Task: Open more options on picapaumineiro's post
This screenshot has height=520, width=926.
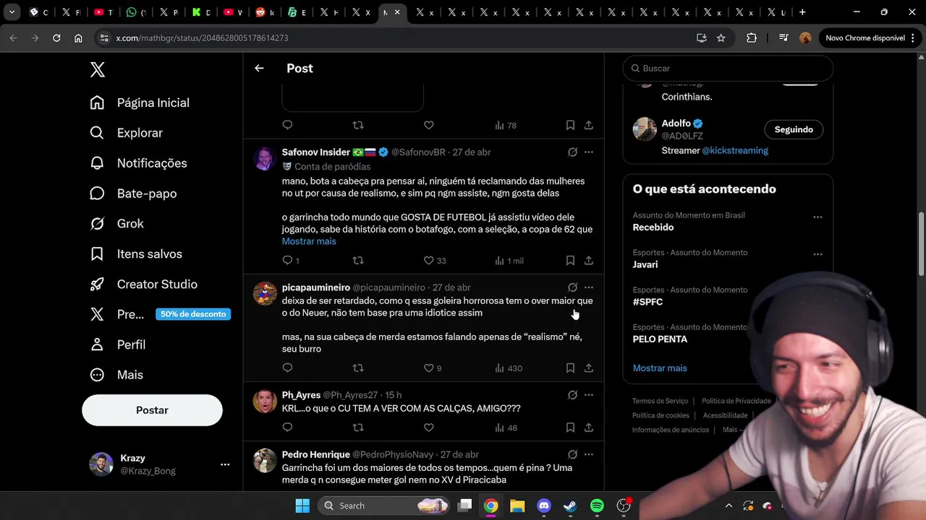Action: tap(589, 287)
